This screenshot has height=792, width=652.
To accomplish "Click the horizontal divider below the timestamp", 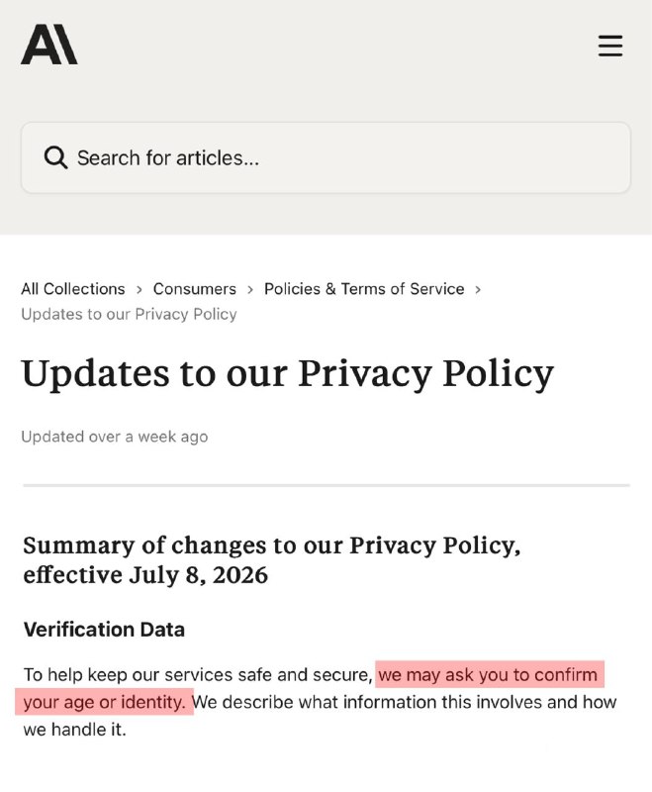I will coord(326,485).
